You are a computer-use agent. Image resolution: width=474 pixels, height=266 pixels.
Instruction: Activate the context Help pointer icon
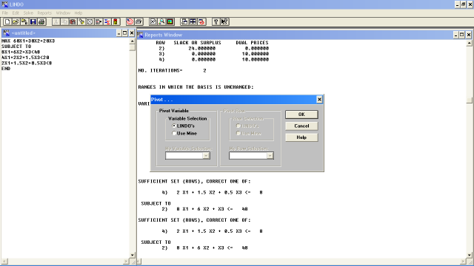[x=224, y=21]
